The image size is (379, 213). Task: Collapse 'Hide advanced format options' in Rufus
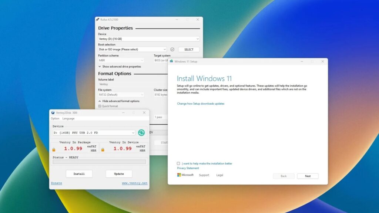coord(118,101)
